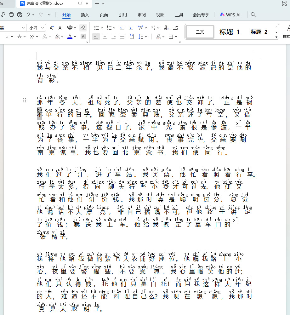
Task: Select the 朱自清《背影》.docx document tab
Action: point(54,3)
